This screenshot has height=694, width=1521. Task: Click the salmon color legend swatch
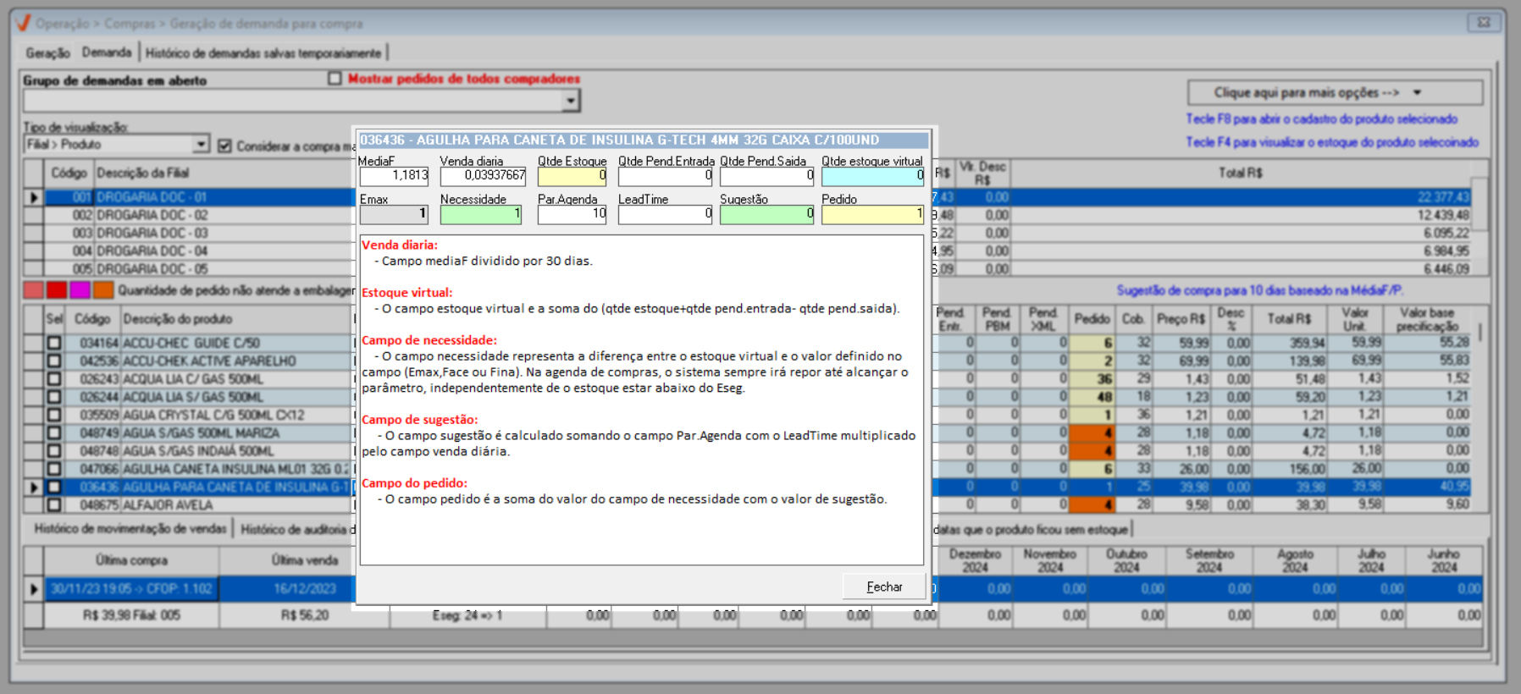pyautogui.click(x=33, y=290)
